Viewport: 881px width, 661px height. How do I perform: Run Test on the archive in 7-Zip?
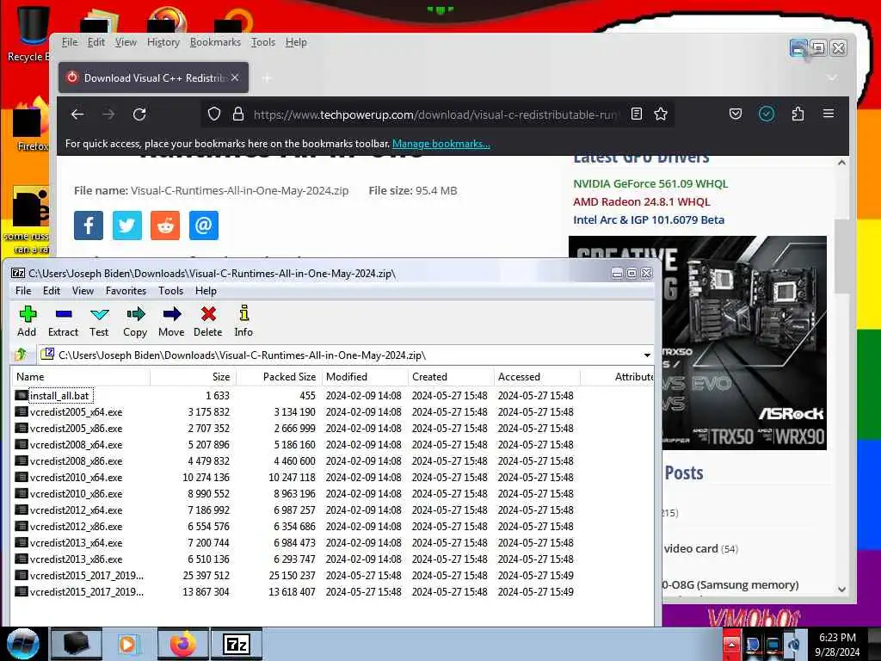coord(99,322)
